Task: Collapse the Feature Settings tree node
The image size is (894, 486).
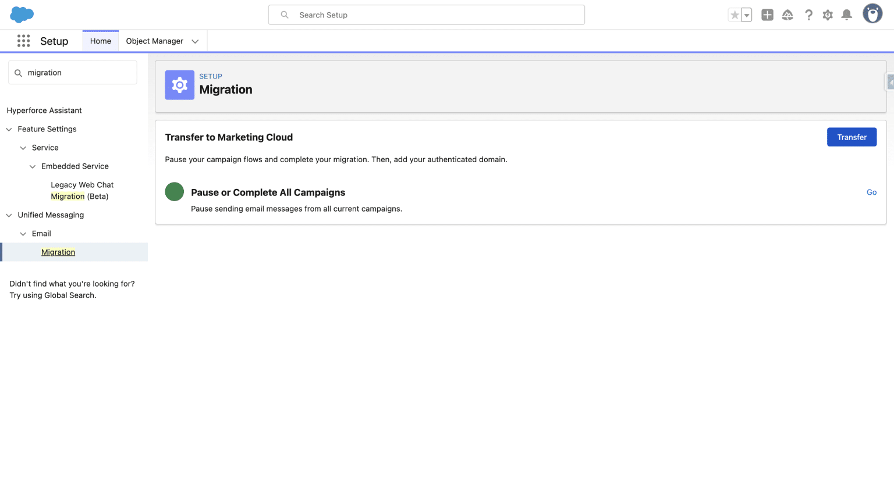Action: pos(9,129)
